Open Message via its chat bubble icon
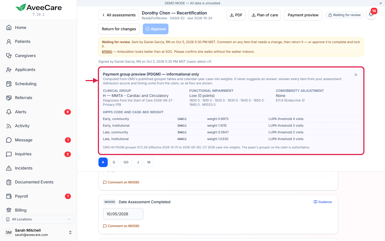The height and width of the screenshot is (241, 385). coord(9,140)
